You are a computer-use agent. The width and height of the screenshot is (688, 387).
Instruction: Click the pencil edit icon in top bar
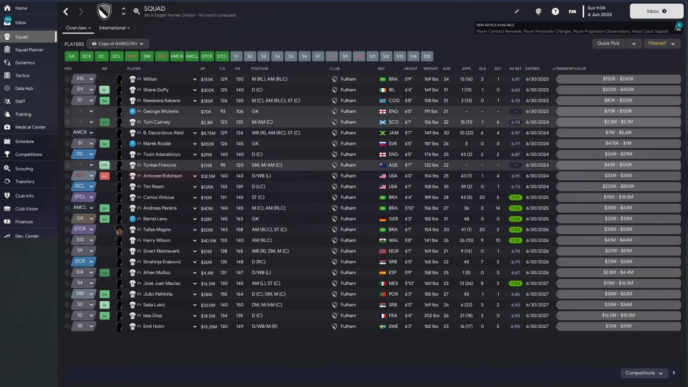(x=517, y=11)
